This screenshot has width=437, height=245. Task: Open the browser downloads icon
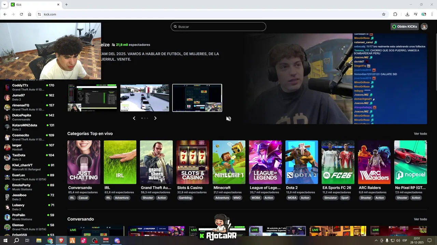tap(407, 14)
